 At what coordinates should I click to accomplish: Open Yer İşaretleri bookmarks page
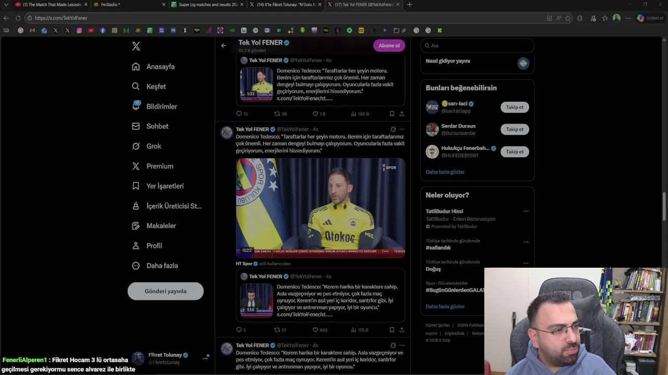[x=158, y=186]
